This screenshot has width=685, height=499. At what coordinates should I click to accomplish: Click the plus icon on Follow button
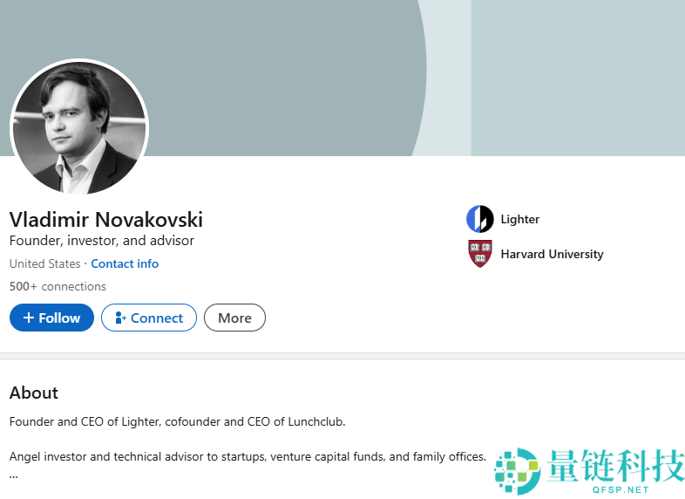(29, 318)
